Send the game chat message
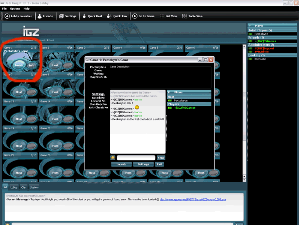This screenshot has height=225, width=300. [161, 157]
